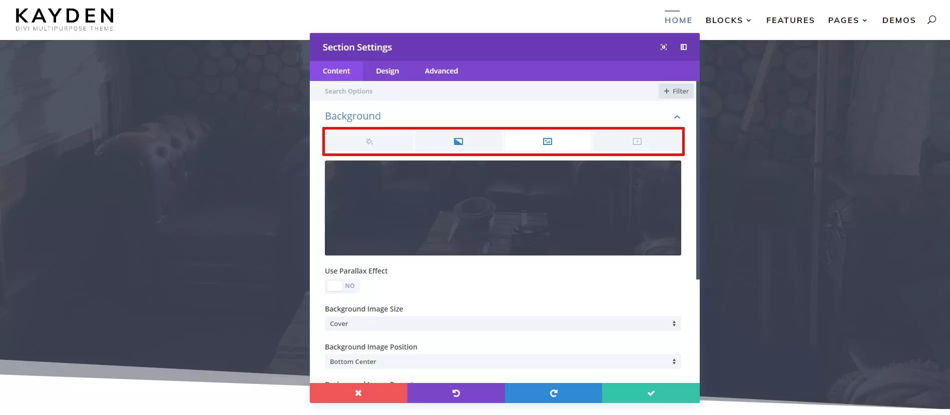
Task: Open Background Image Position dropdown
Action: [503, 361]
